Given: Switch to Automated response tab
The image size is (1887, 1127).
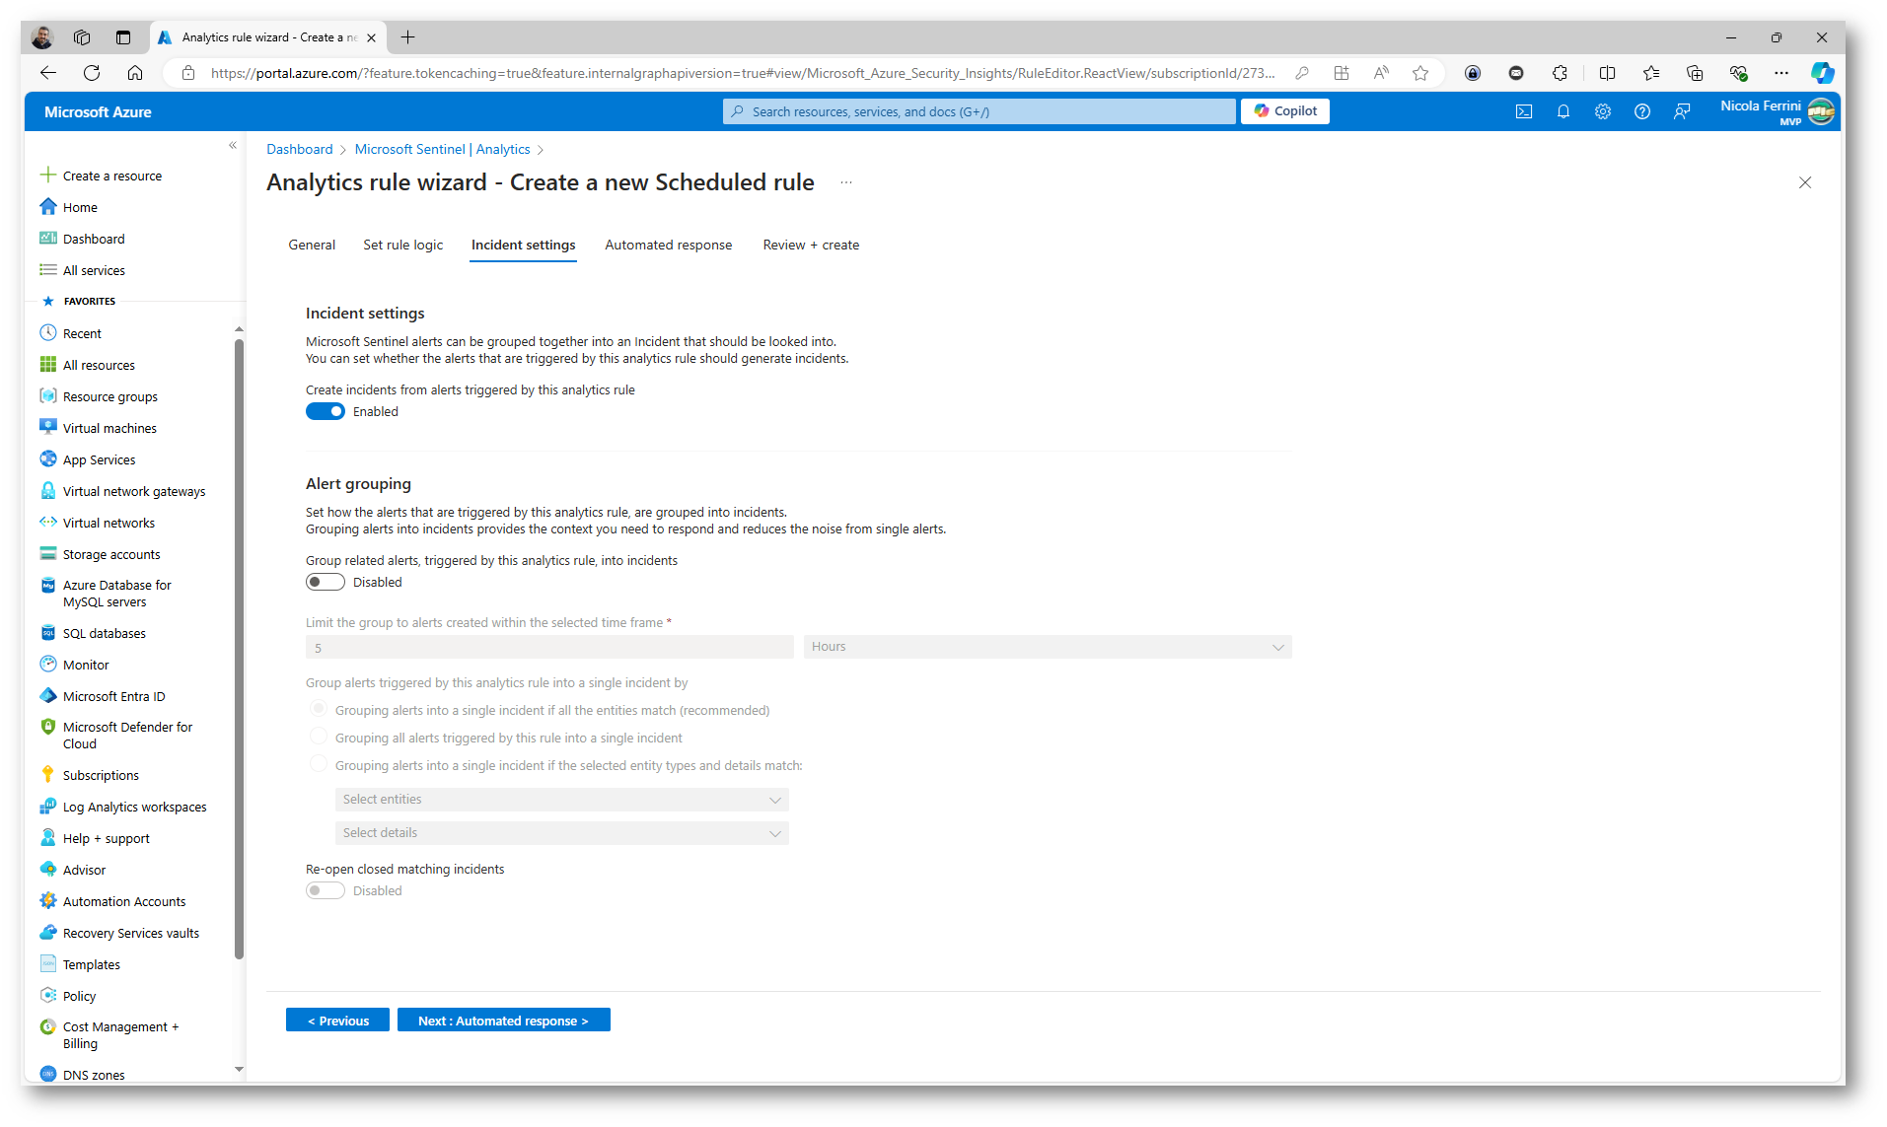Looking at the screenshot, I should click(668, 245).
